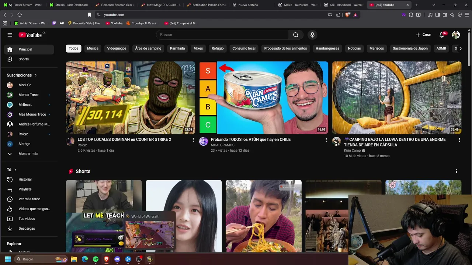
Task: Open the Shorts section options menu
Action: (x=456, y=172)
